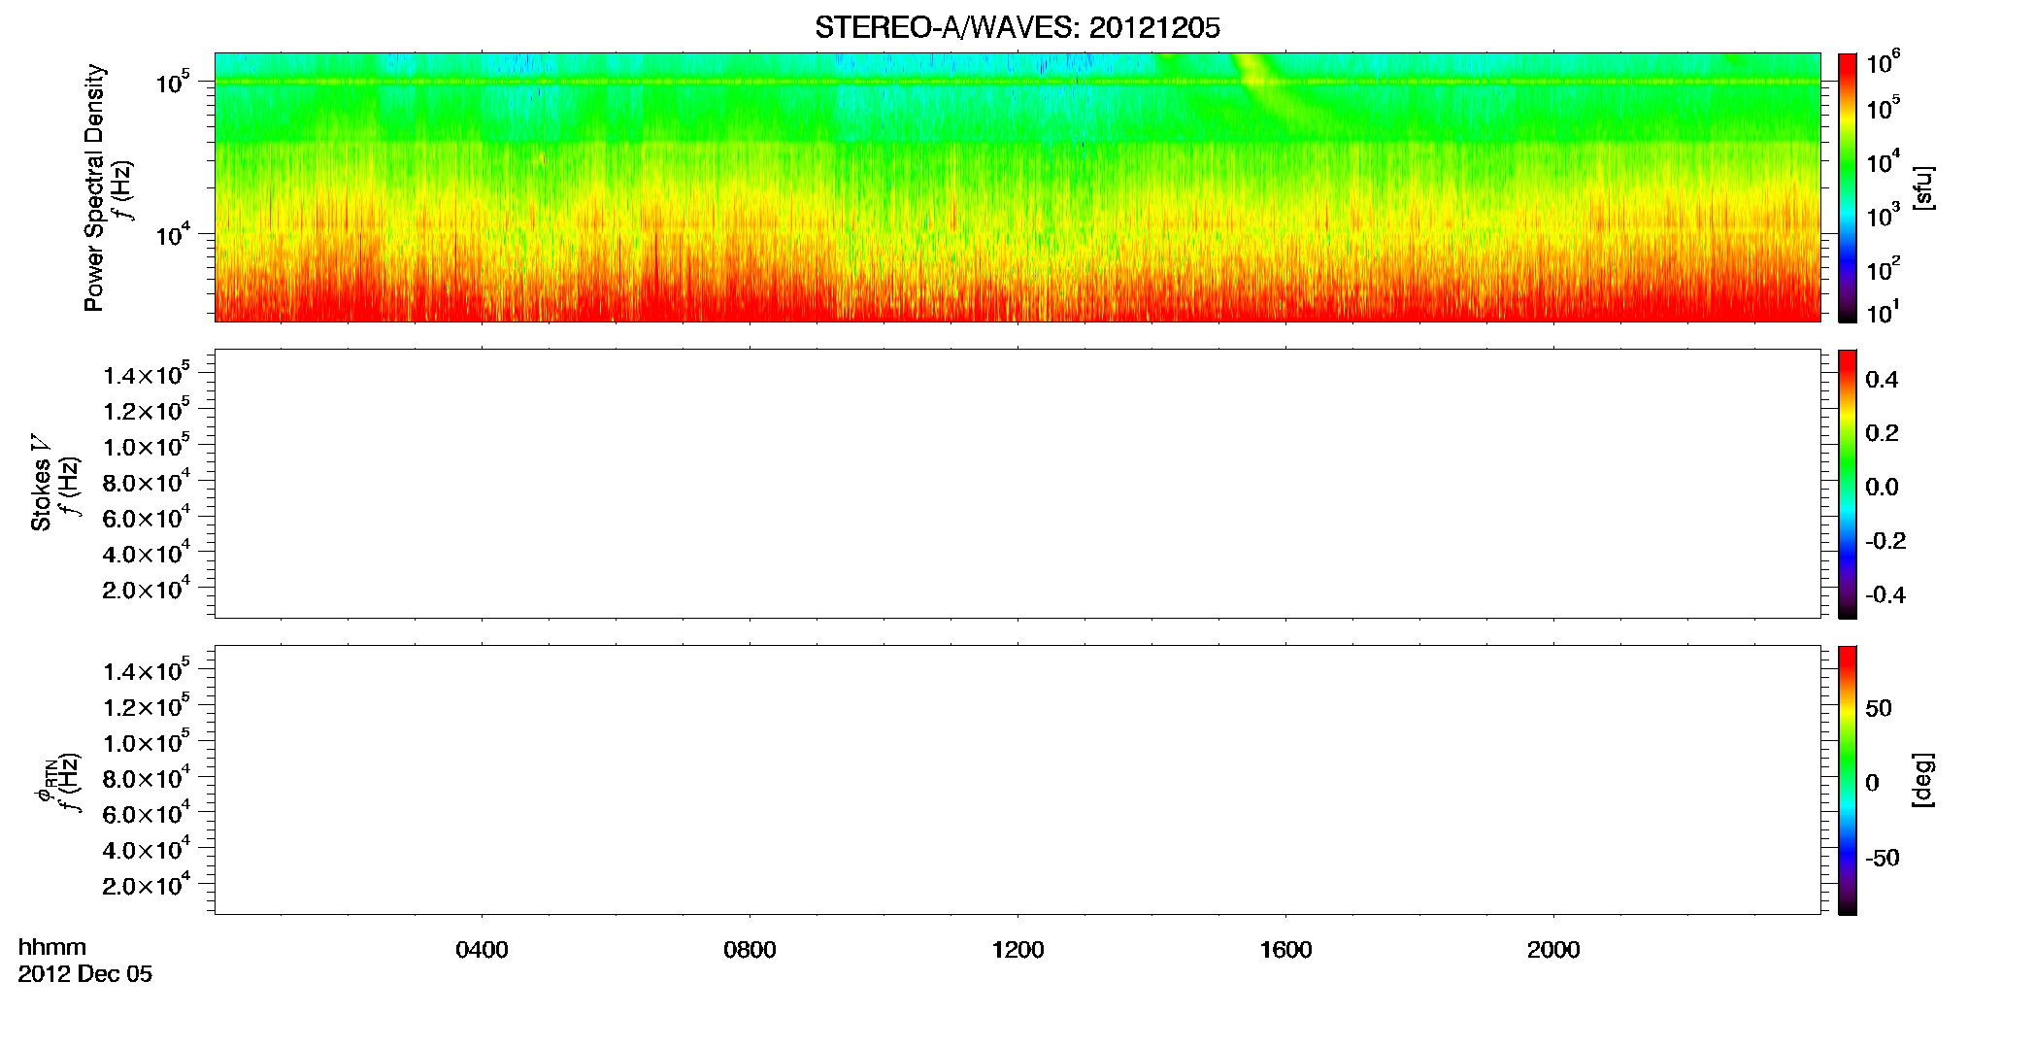Click the 10^6 label on top color bar

point(1882,62)
